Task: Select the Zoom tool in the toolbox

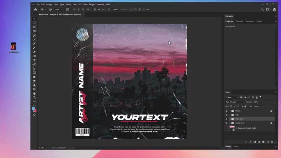Action: click(34, 98)
